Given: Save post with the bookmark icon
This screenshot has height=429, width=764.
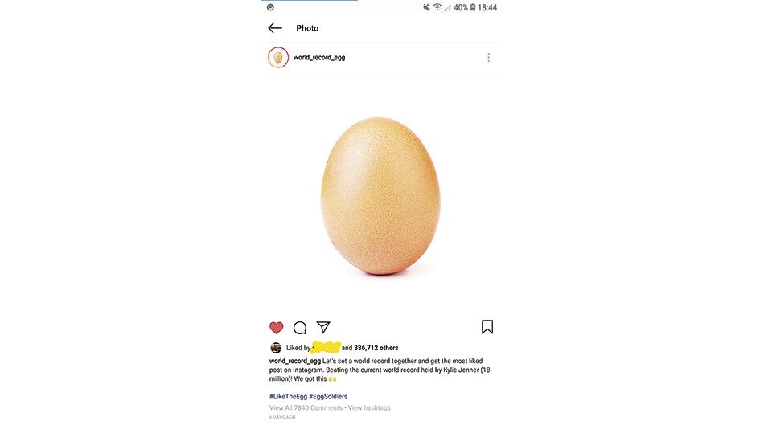Looking at the screenshot, I should (487, 327).
